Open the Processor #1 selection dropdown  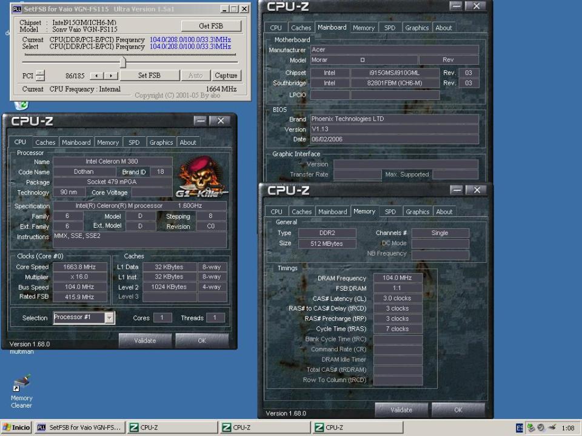[x=109, y=318]
